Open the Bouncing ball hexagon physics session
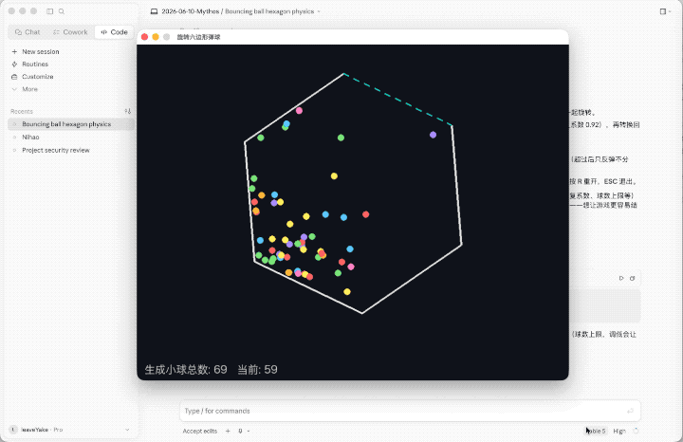 pos(70,124)
